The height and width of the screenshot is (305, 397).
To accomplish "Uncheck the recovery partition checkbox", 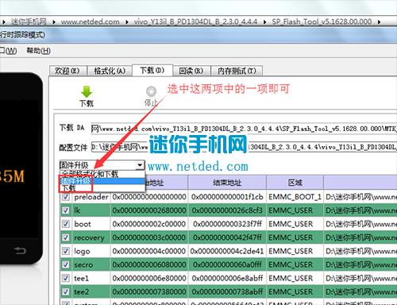I will (66, 237).
